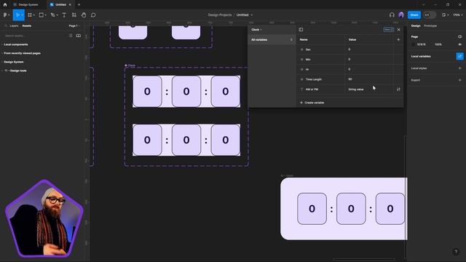The height and width of the screenshot is (262, 466).
Task: Open Local variables settings icon
Action: click(459, 56)
